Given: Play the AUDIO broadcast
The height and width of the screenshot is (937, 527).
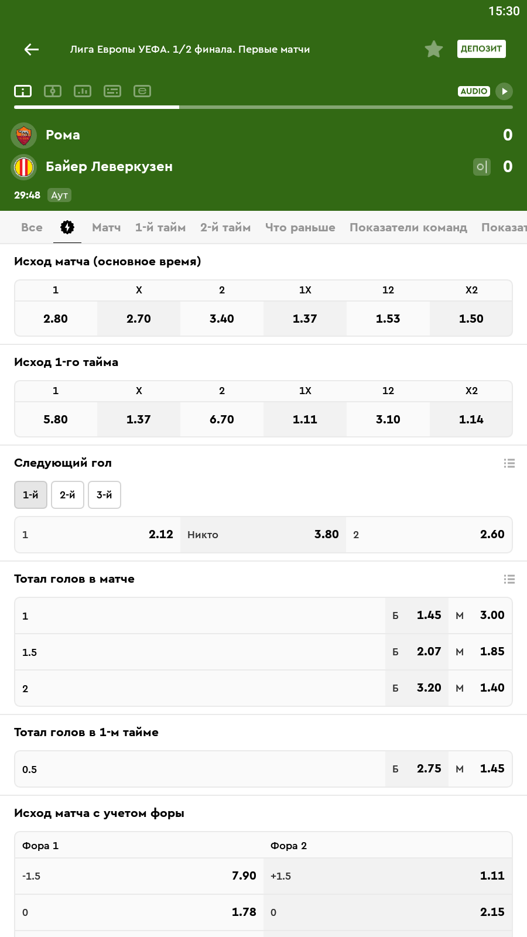Looking at the screenshot, I should (504, 91).
